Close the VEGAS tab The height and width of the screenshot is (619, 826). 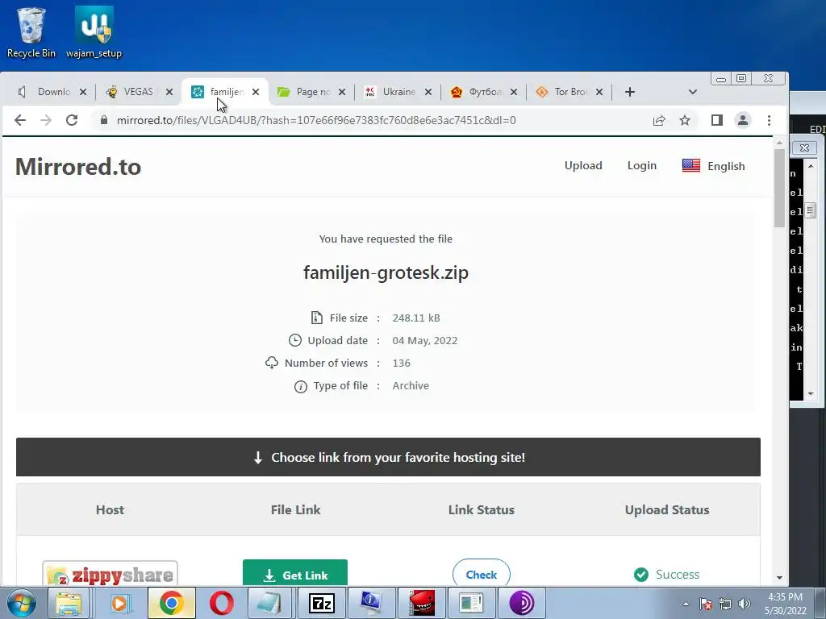(169, 92)
